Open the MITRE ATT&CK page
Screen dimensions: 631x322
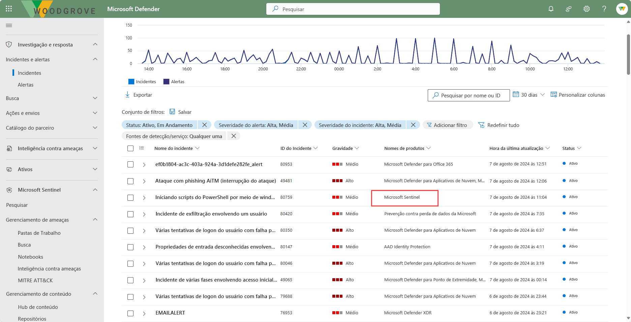[35, 280]
